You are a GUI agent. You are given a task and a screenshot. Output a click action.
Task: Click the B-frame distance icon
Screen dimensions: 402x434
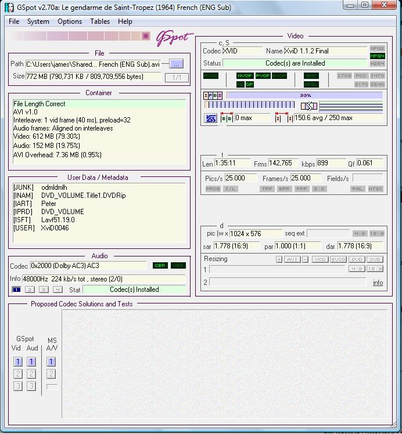[227, 117]
